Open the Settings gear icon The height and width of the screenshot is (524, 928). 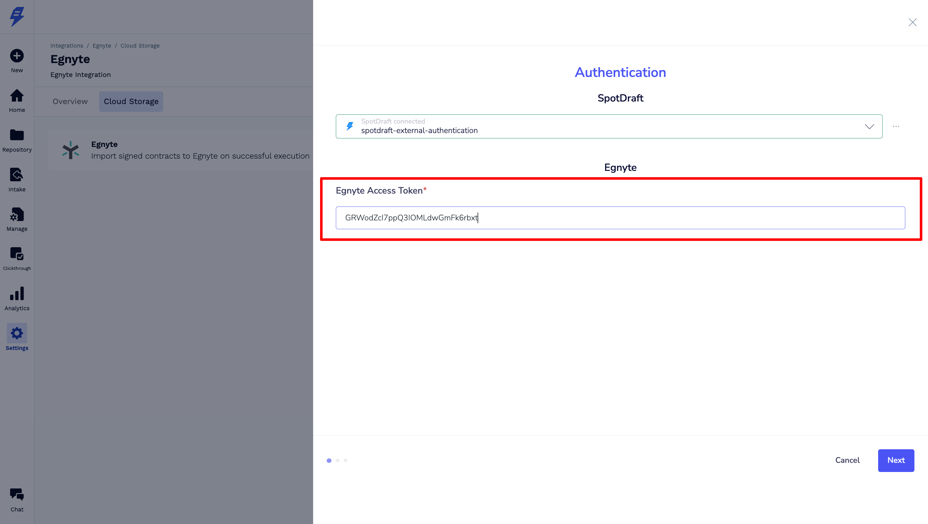click(x=17, y=333)
